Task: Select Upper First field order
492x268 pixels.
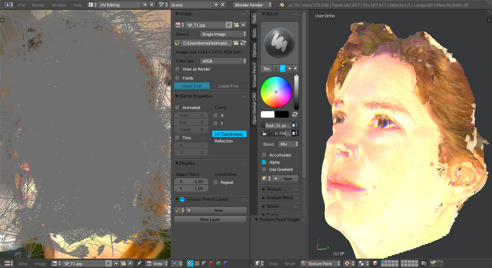Action: [x=192, y=86]
